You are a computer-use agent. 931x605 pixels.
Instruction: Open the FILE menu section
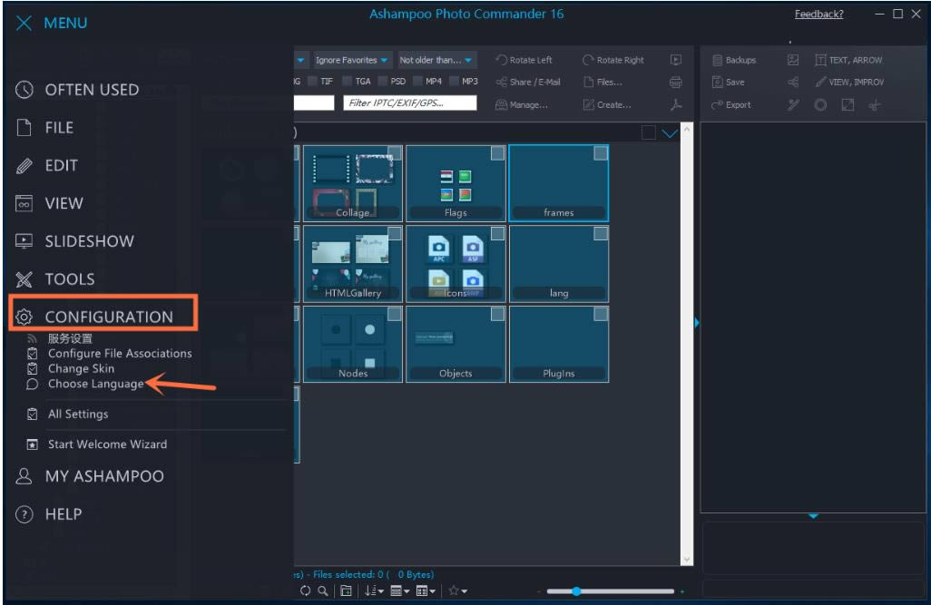coord(44,128)
